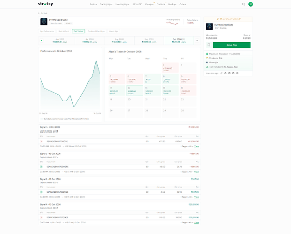The image size is (291, 234).
Task: Click the Short Straddle tag in page header
Action: 56,23
